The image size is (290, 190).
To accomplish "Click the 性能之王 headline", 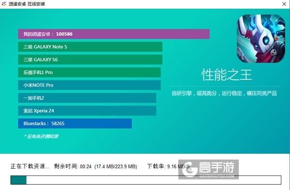I will (x=227, y=75).
